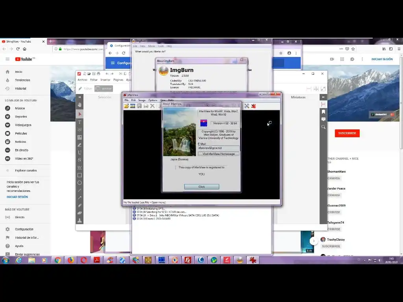Screen dimensions: 403x302
Task: Open Internet Explorer from the taskbar
Action: tap(18, 260)
